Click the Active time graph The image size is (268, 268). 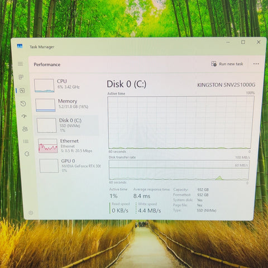coord(180,122)
